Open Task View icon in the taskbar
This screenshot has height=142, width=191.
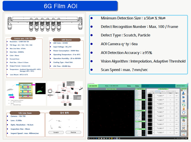[x=94, y=138]
